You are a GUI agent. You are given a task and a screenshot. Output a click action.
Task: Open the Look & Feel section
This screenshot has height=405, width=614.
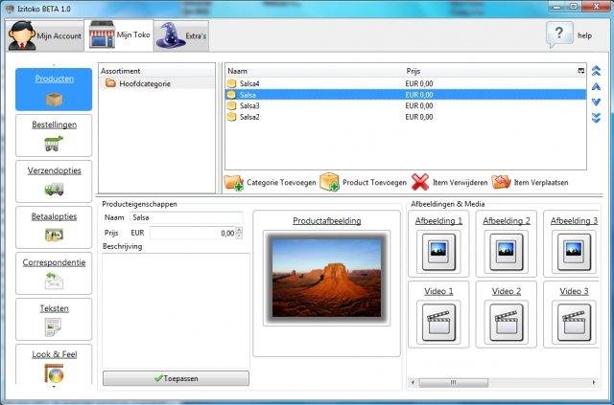(x=54, y=365)
